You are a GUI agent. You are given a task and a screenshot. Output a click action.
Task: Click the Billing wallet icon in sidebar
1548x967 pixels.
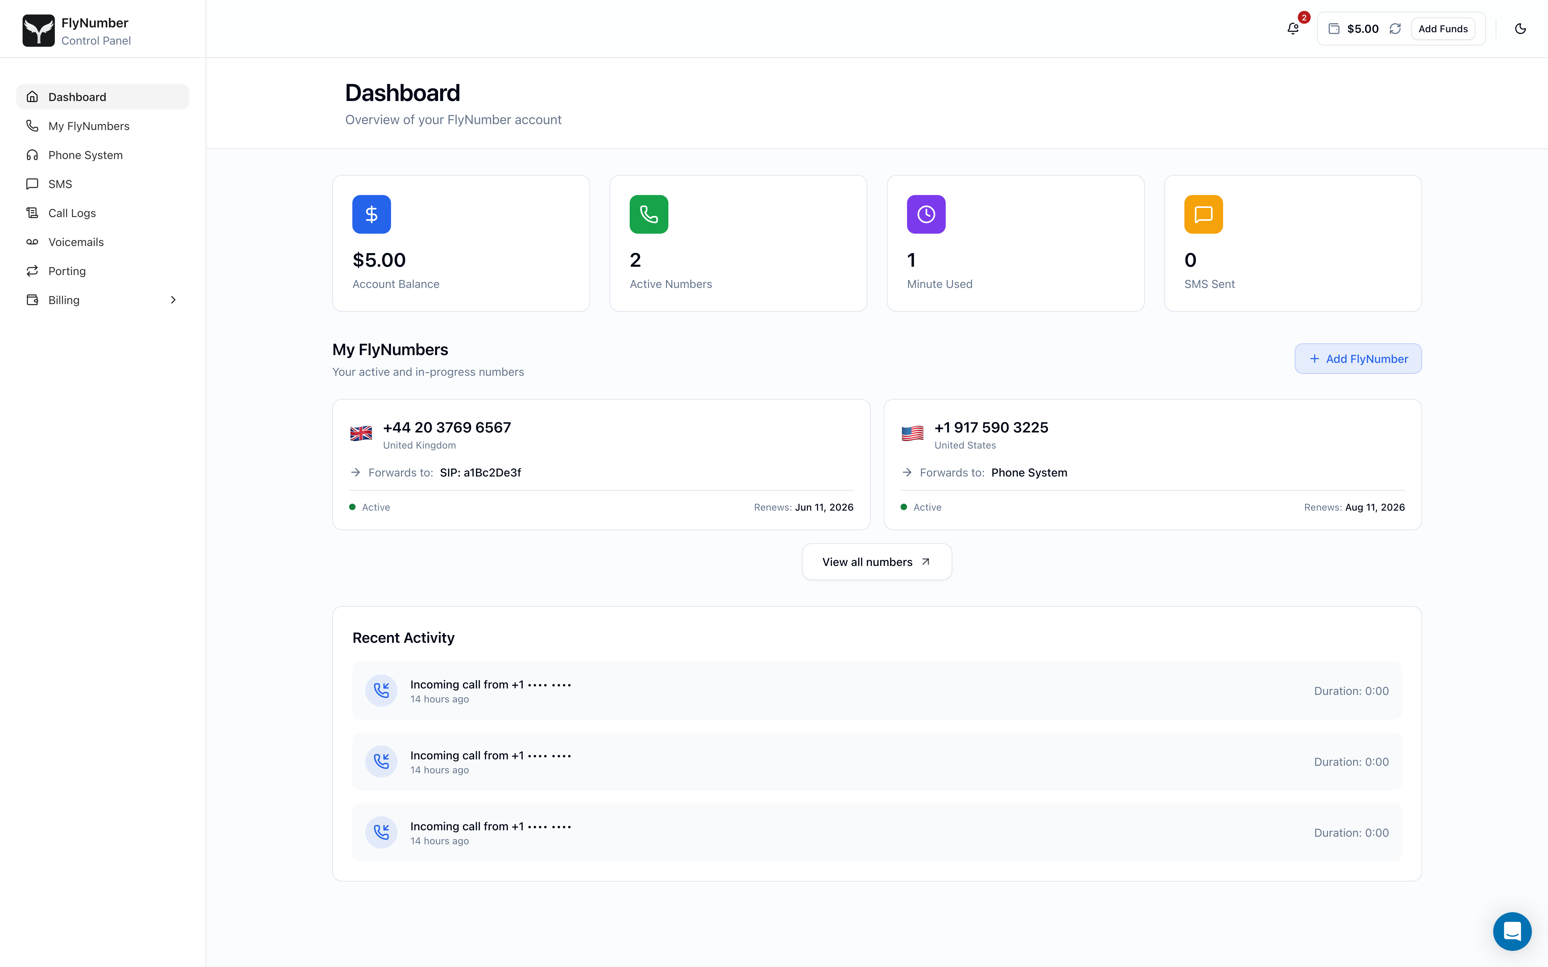(x=32, y=300)
